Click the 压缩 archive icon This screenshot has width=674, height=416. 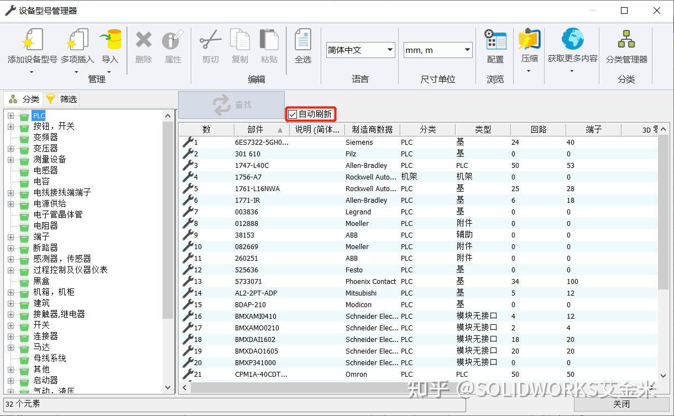(530, 39)
